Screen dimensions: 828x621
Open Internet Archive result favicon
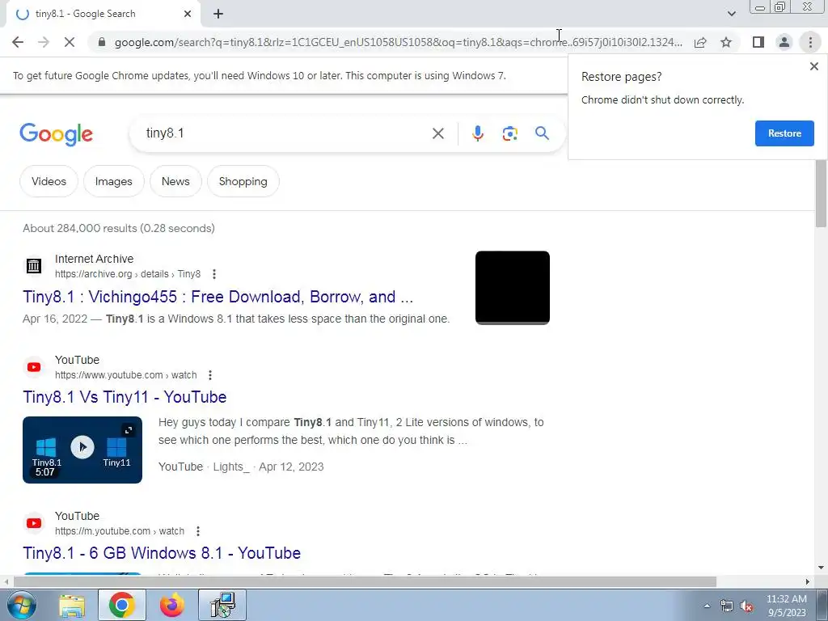(34, 265)
